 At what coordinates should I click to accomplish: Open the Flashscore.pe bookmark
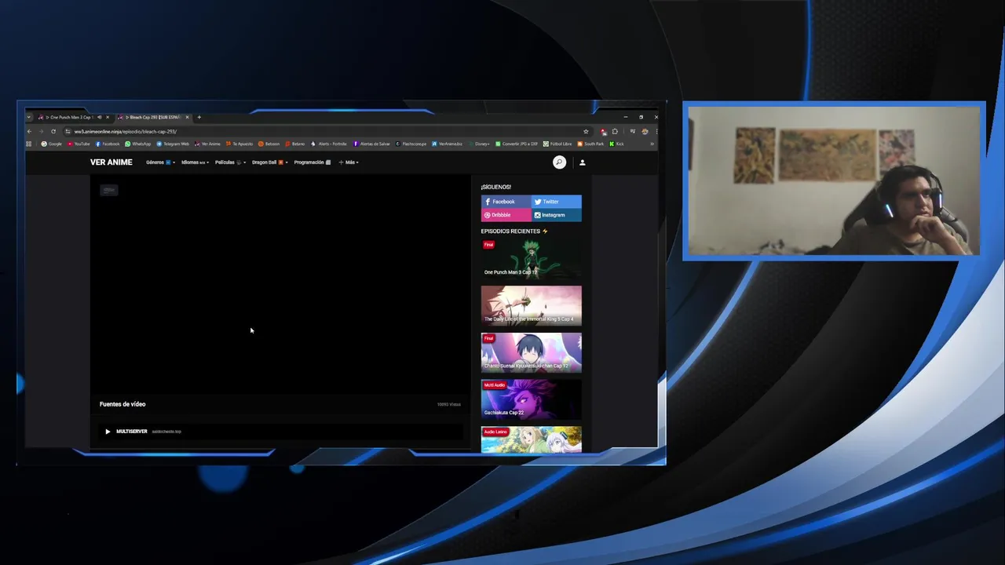411,144
